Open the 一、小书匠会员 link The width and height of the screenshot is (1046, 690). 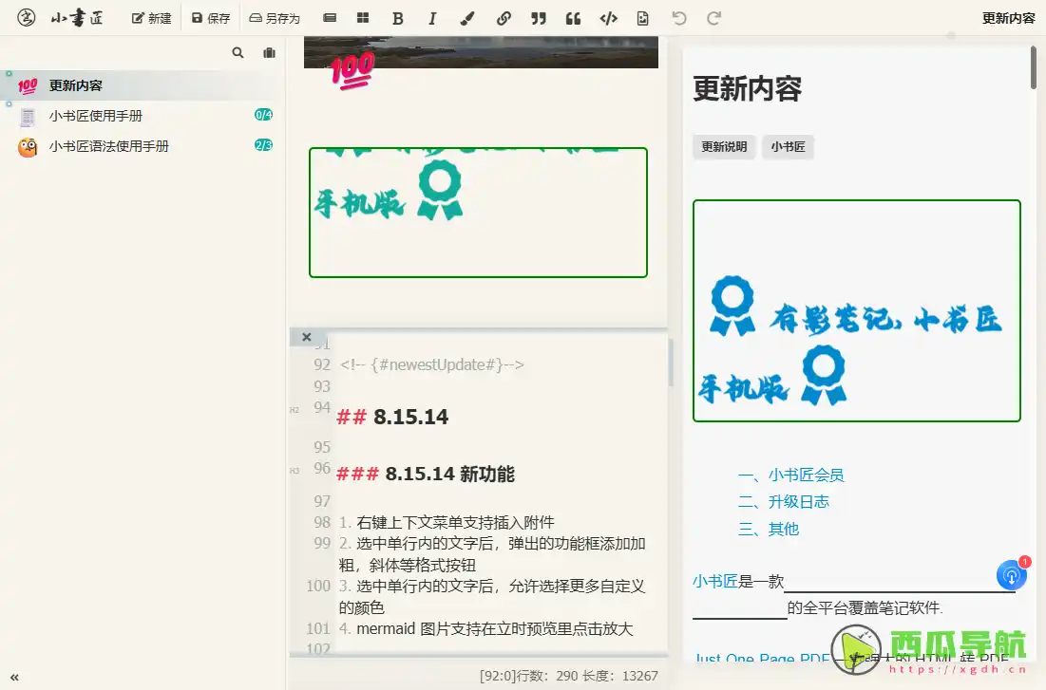tap(791, 476)
